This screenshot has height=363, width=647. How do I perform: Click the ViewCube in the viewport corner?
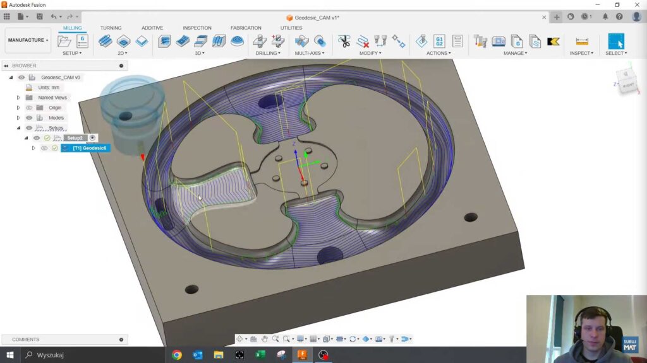628,83
